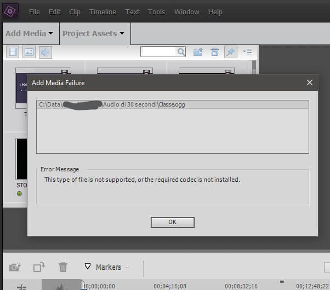The image size is (330, 290).
Task: Click the trash icon in Project Assets toolbar
Action: 214,52
